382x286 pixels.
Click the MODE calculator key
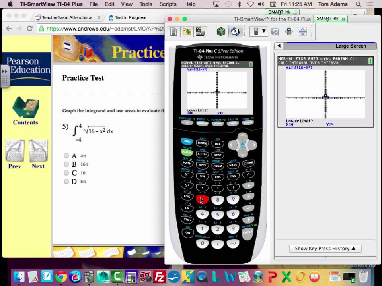[202, 143]
